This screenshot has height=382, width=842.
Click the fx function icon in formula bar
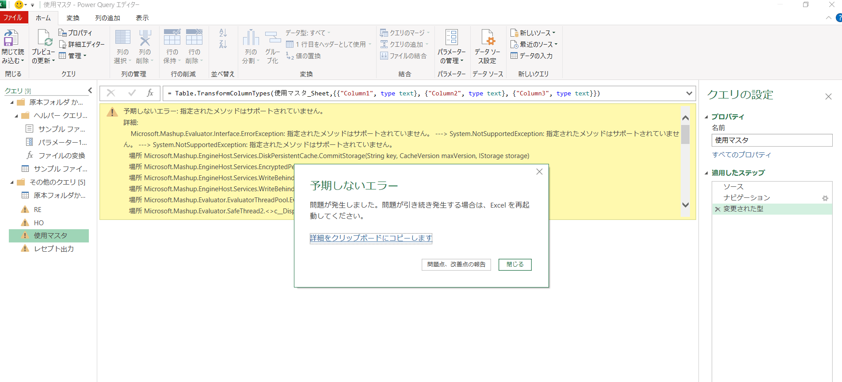pyautogui.click(x=150, y=93)
